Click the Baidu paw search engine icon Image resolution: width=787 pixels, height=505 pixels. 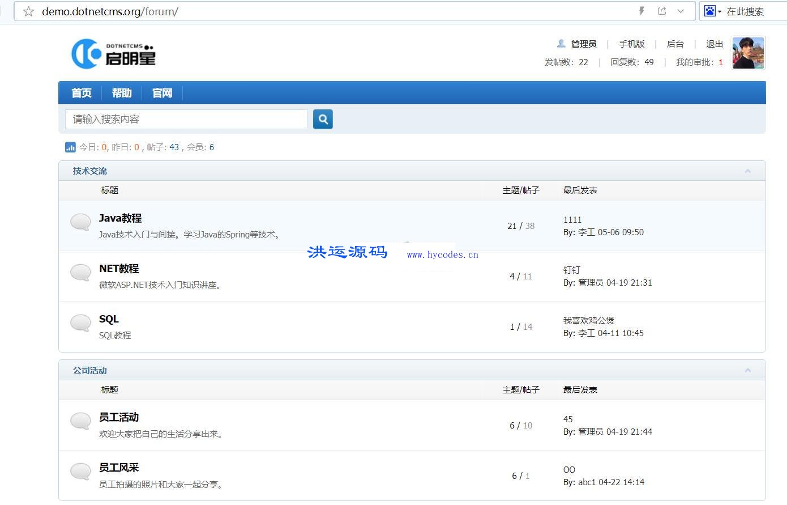709,11
